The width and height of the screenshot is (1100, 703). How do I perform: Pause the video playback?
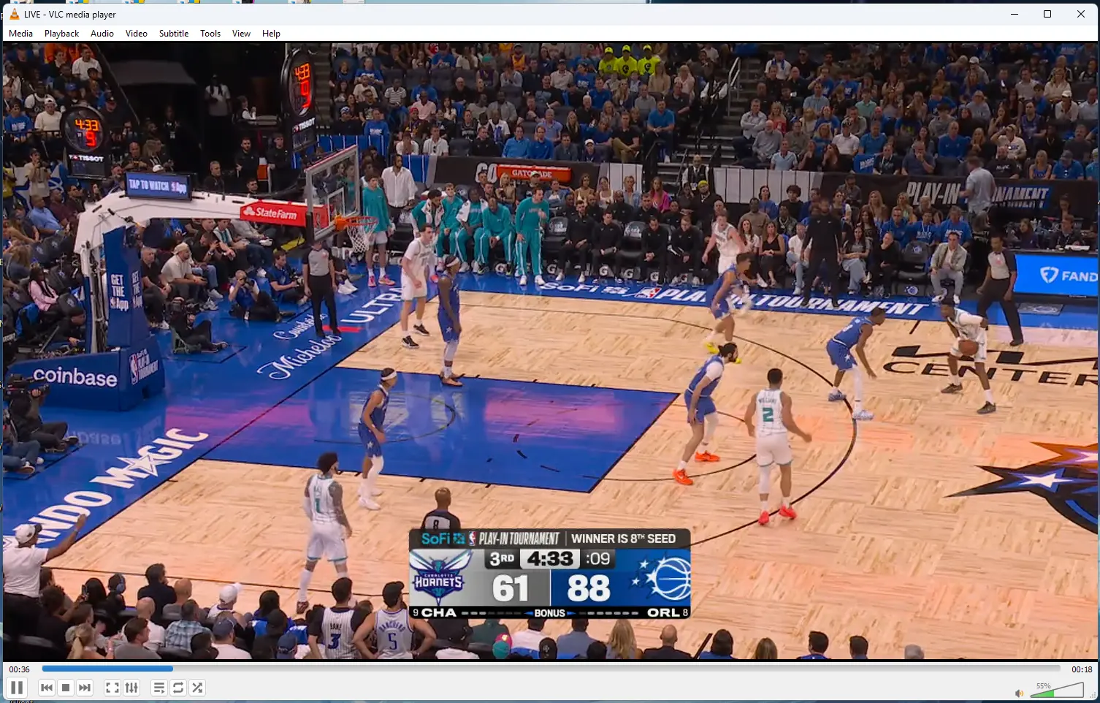pyautogui.click(x=16, y=688)
